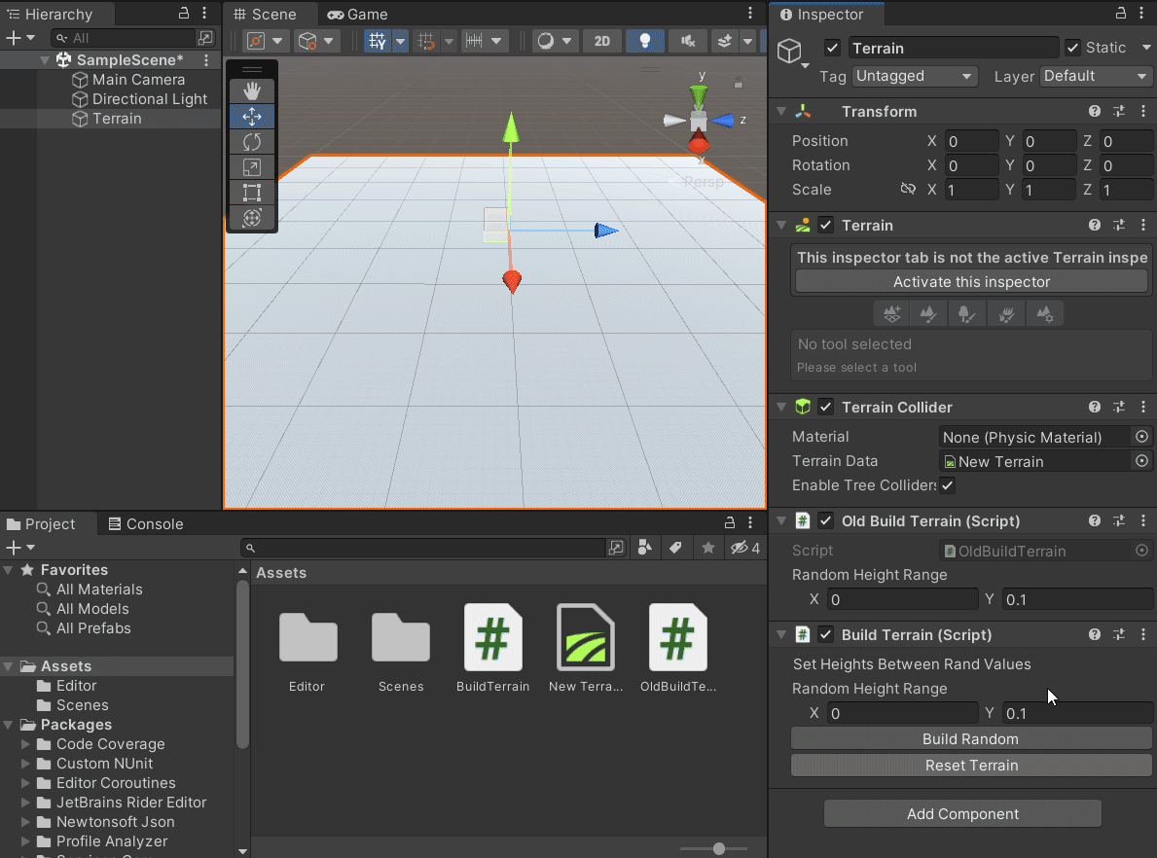Screen dimensions: 1157x858
Task: Select the Paint Trees terrain tool
Action: tap(965, 313)
